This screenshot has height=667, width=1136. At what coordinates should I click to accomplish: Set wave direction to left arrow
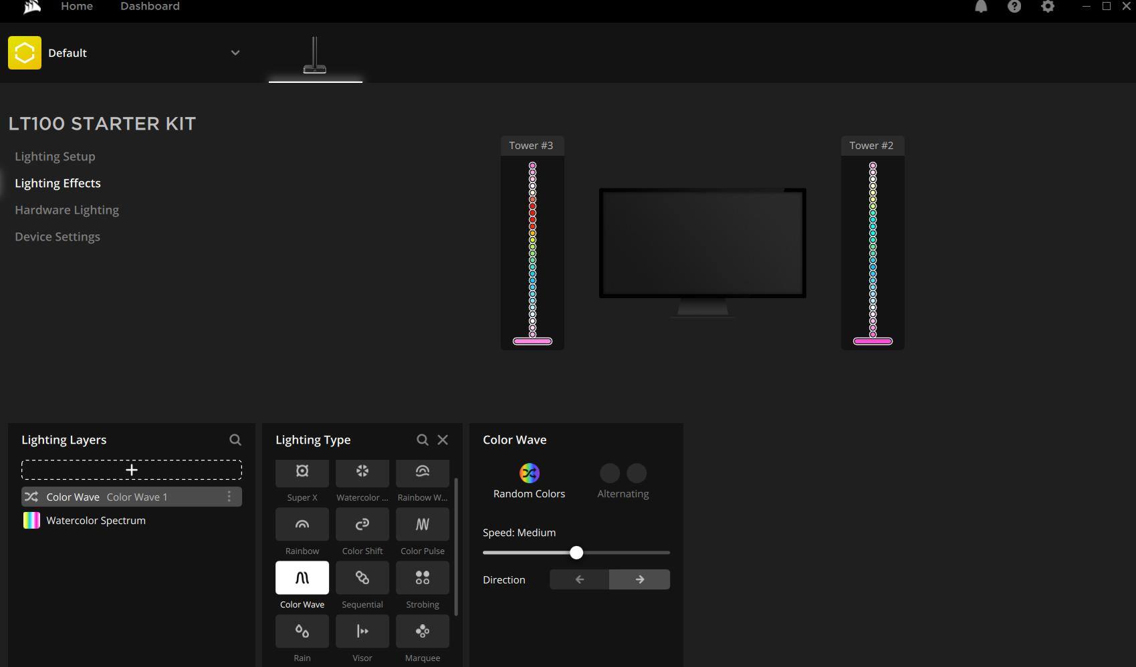(x=580, y=579)
